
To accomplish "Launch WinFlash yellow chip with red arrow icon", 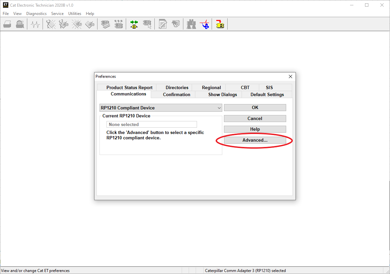I will point(220,24).
